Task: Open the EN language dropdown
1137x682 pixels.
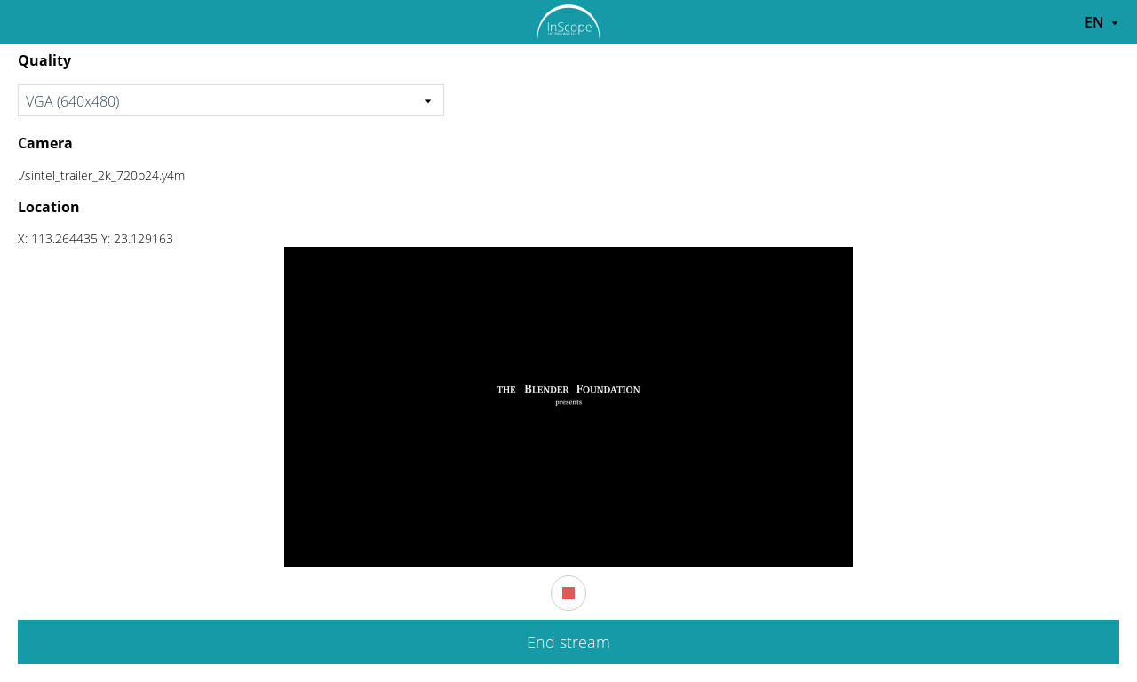Action: coord(1101,22)
